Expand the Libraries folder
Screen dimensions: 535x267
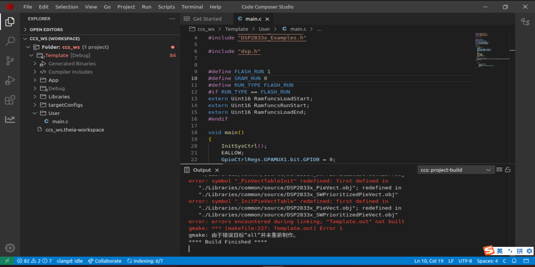tap(35, 97)
